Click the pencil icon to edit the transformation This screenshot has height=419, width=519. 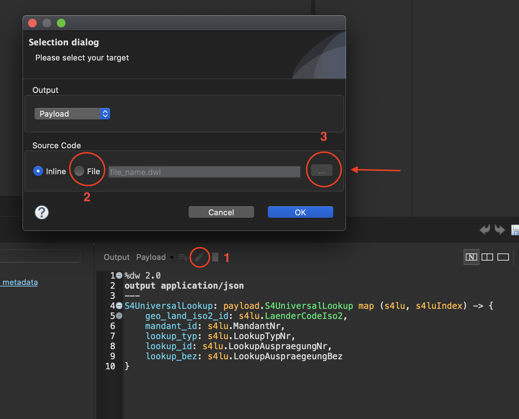[200, 257]
